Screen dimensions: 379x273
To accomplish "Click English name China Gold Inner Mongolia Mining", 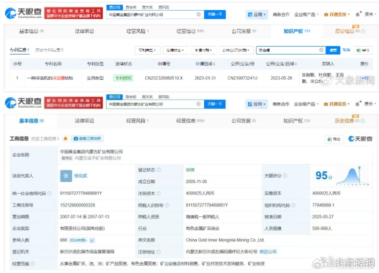I will tap(225, 240).
